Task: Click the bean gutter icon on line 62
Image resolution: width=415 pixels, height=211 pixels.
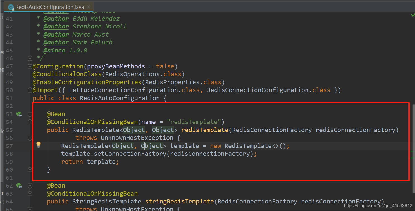Action: [19, 186]
